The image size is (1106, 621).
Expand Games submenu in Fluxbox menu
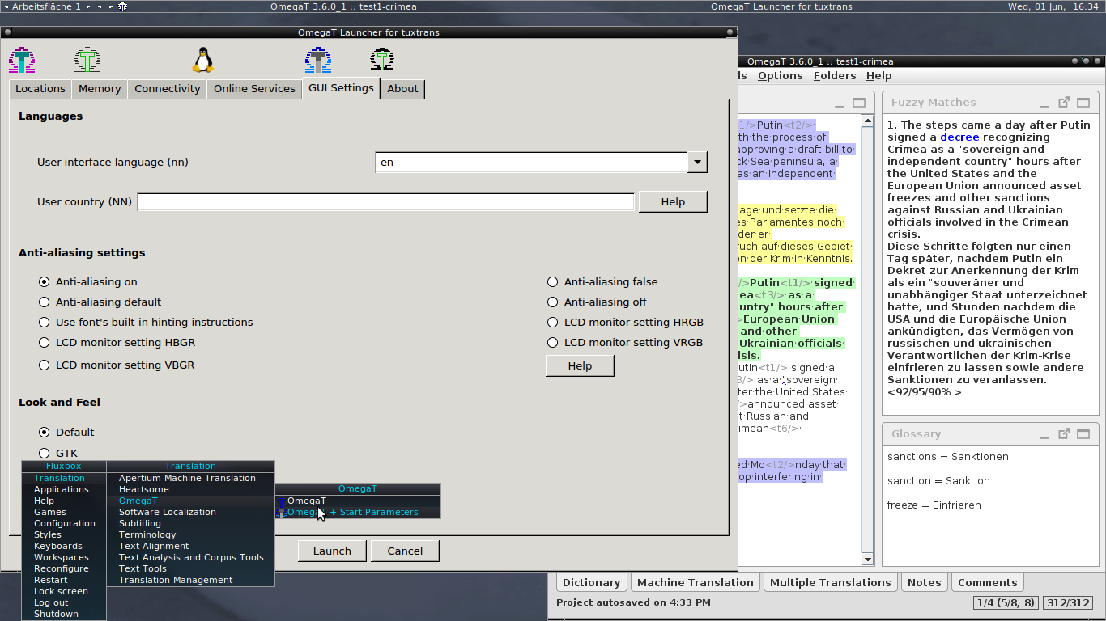click(x=64, y=512)
